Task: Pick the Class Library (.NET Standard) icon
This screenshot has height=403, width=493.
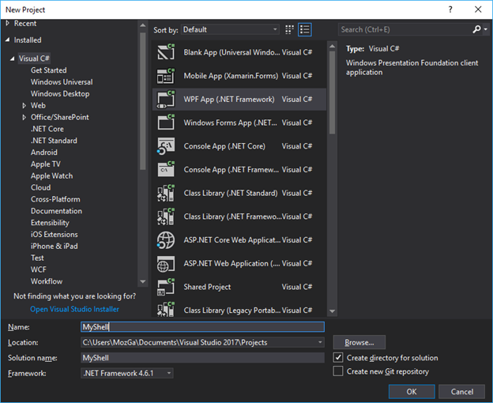Action: point(166,193)
